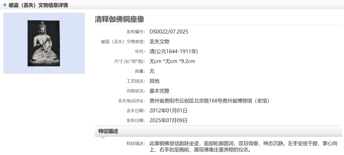
Task: Click the craft technique value 其他
Action: 154,81
